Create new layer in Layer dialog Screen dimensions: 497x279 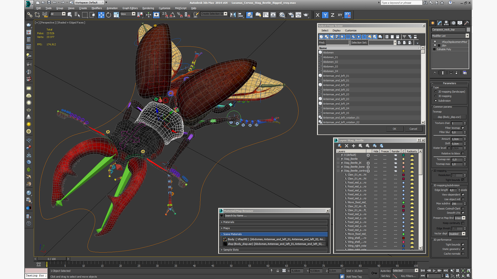(x=340, y=146)
